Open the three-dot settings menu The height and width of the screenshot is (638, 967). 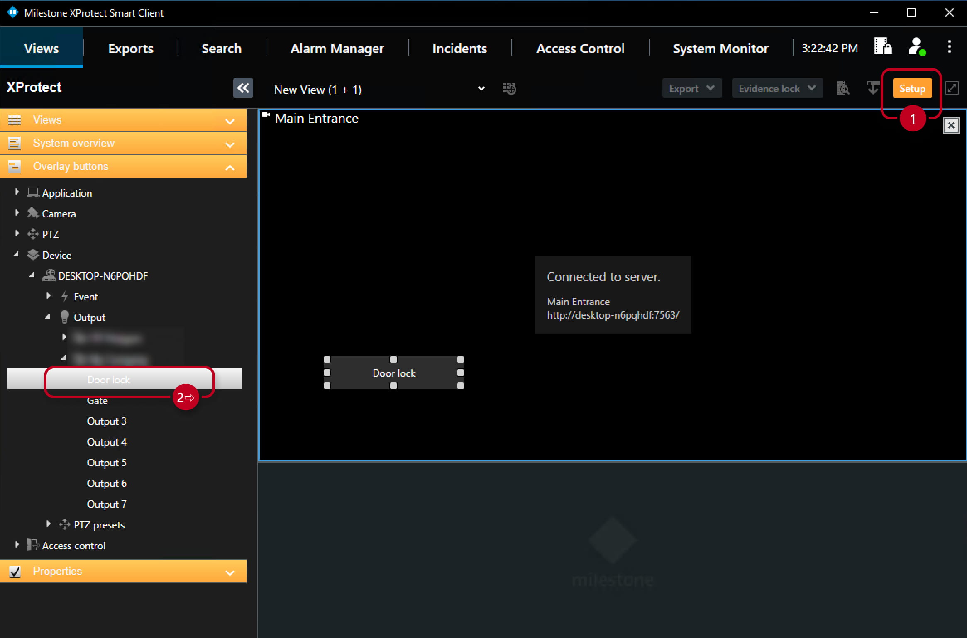tap(949, 46)
